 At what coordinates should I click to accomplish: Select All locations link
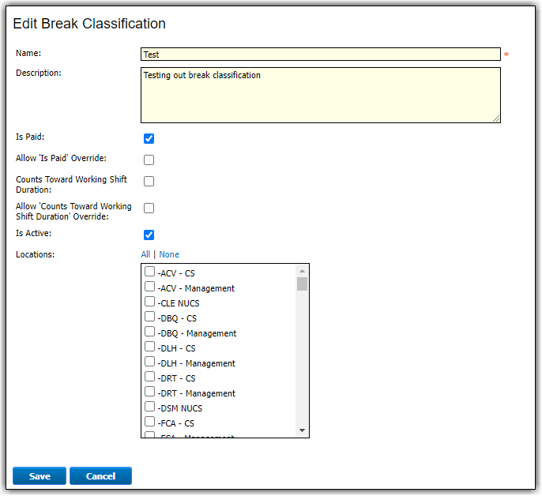pos(145,254)
